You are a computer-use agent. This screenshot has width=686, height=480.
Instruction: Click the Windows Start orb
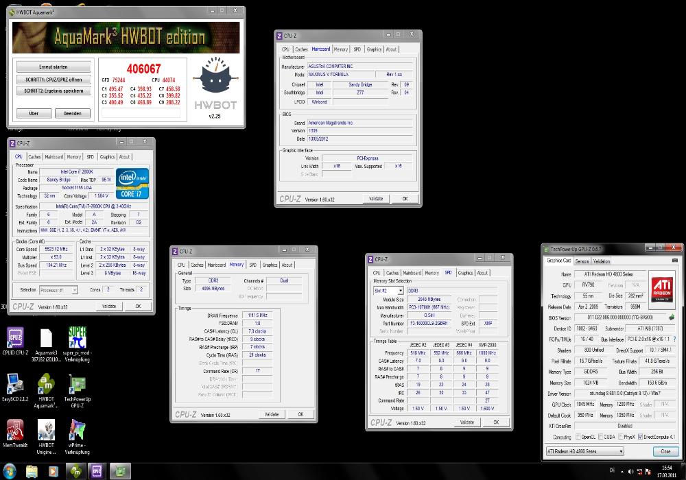pos(9,471)
